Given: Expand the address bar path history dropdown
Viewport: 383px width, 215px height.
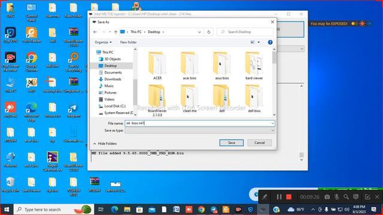Looking at the screenshot, I should tap(199, 32).
